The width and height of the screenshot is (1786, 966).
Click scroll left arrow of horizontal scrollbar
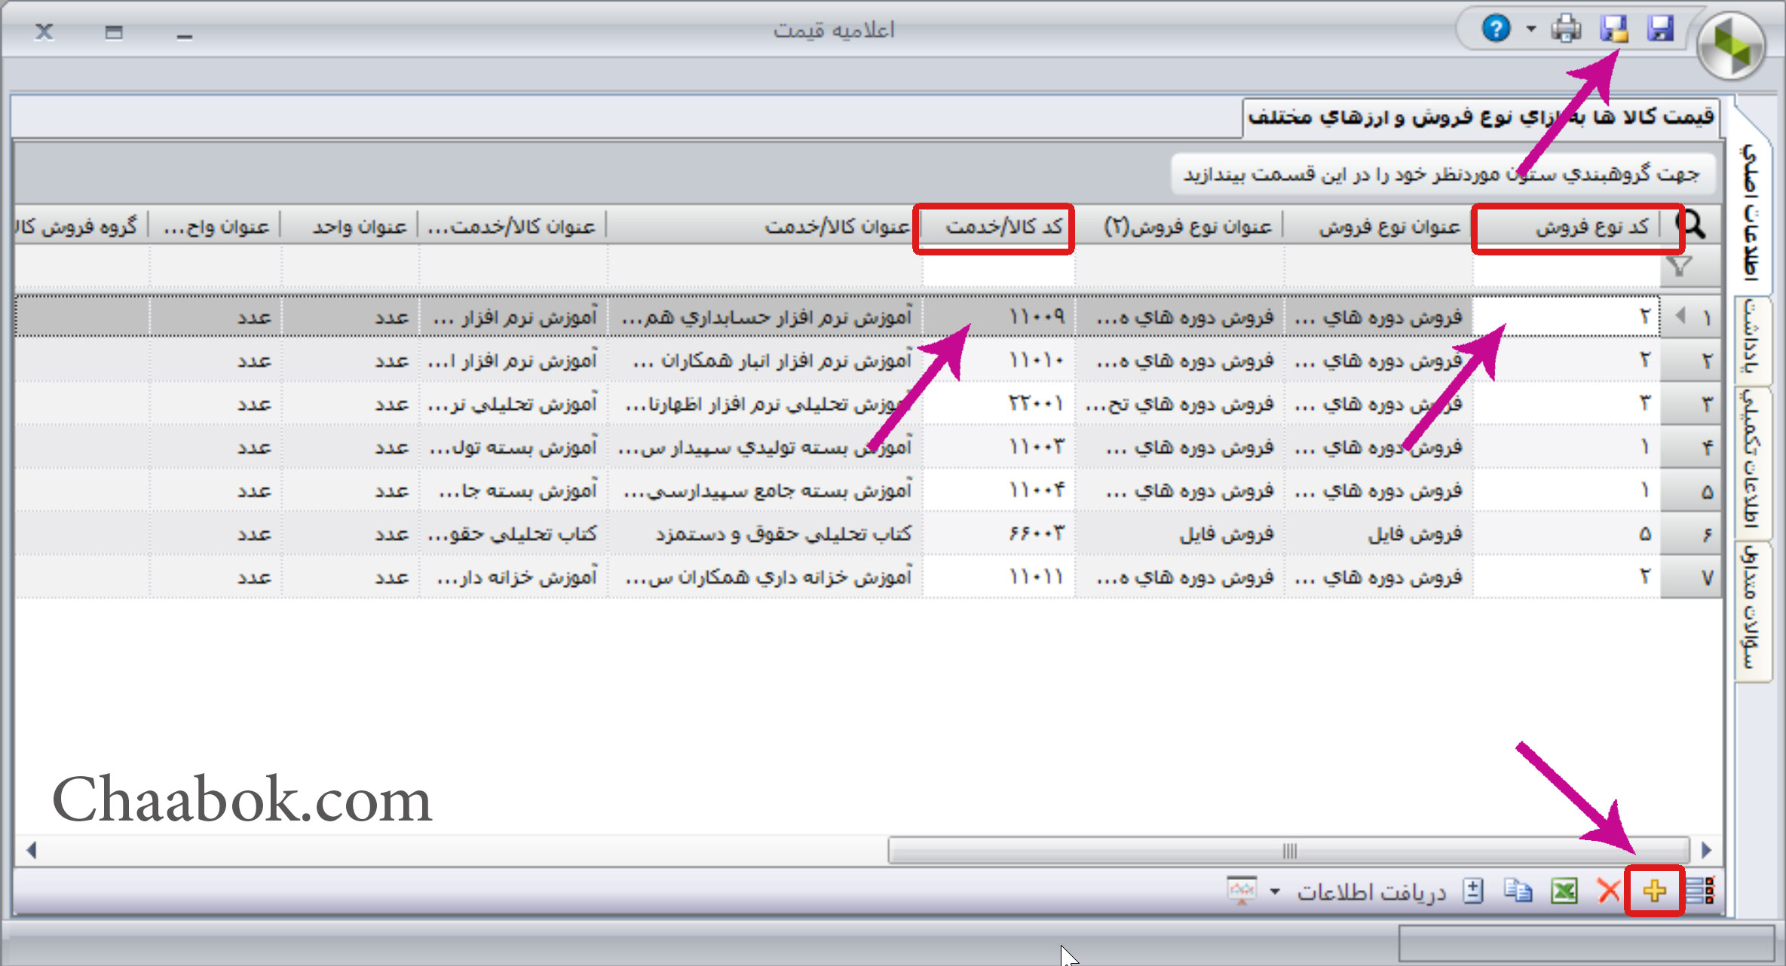pos(31,851)
